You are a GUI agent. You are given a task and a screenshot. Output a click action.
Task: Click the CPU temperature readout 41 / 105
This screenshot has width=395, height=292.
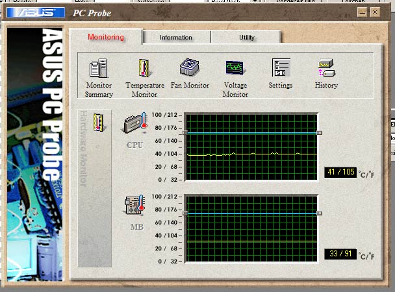[x=340, y=173]
